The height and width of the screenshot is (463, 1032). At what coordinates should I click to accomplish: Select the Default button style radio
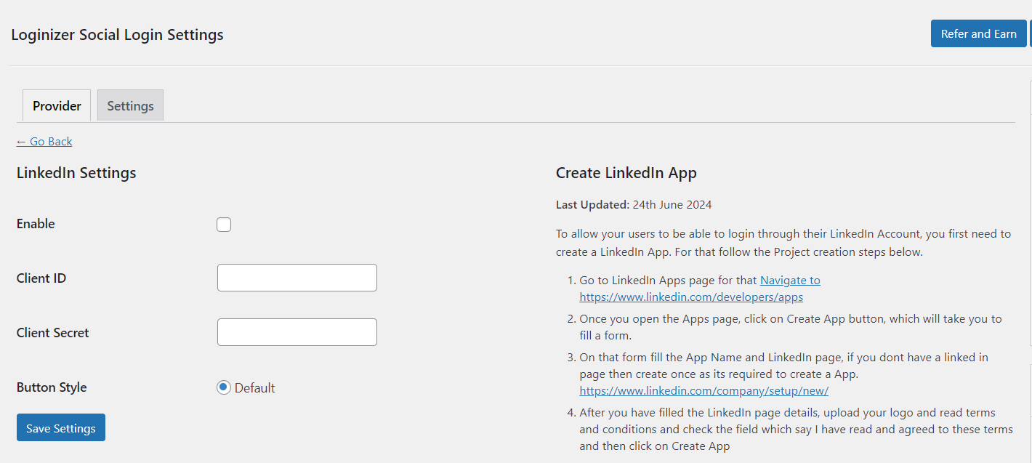click(224, 387)
